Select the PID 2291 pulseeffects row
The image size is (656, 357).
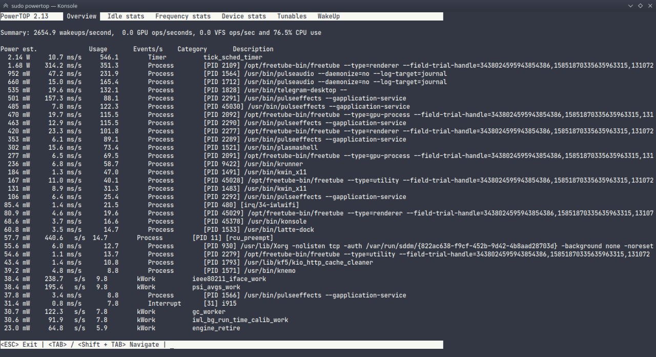click(207, 98)
